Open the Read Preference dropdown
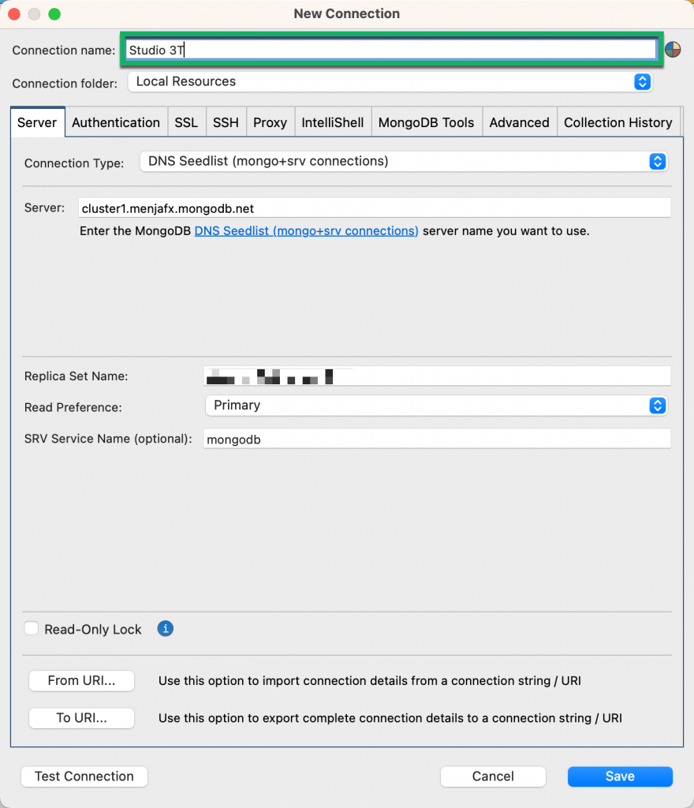Viewport: 694px width, 808px height. (436, 406)
